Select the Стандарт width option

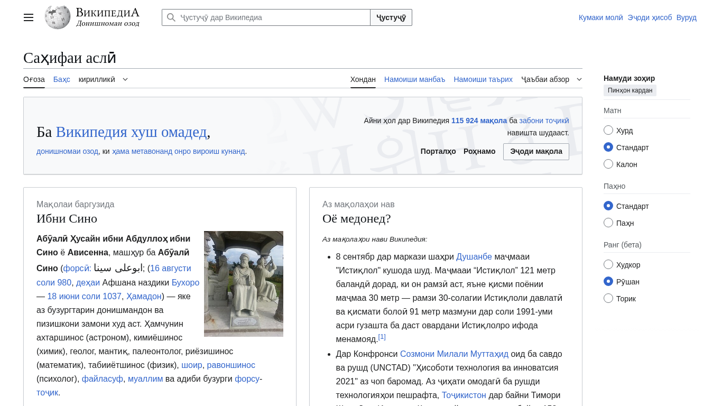point(608,206)
